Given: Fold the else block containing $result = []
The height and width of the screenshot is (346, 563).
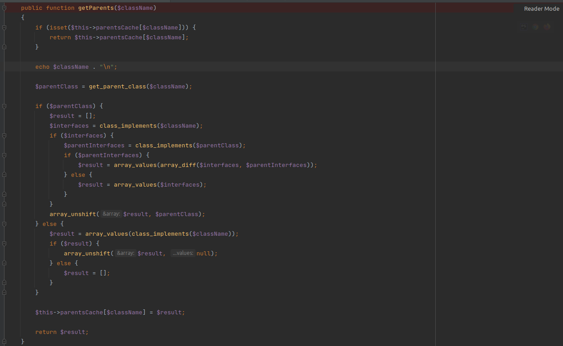Looking at the screenshot, I should click(4, 263).
